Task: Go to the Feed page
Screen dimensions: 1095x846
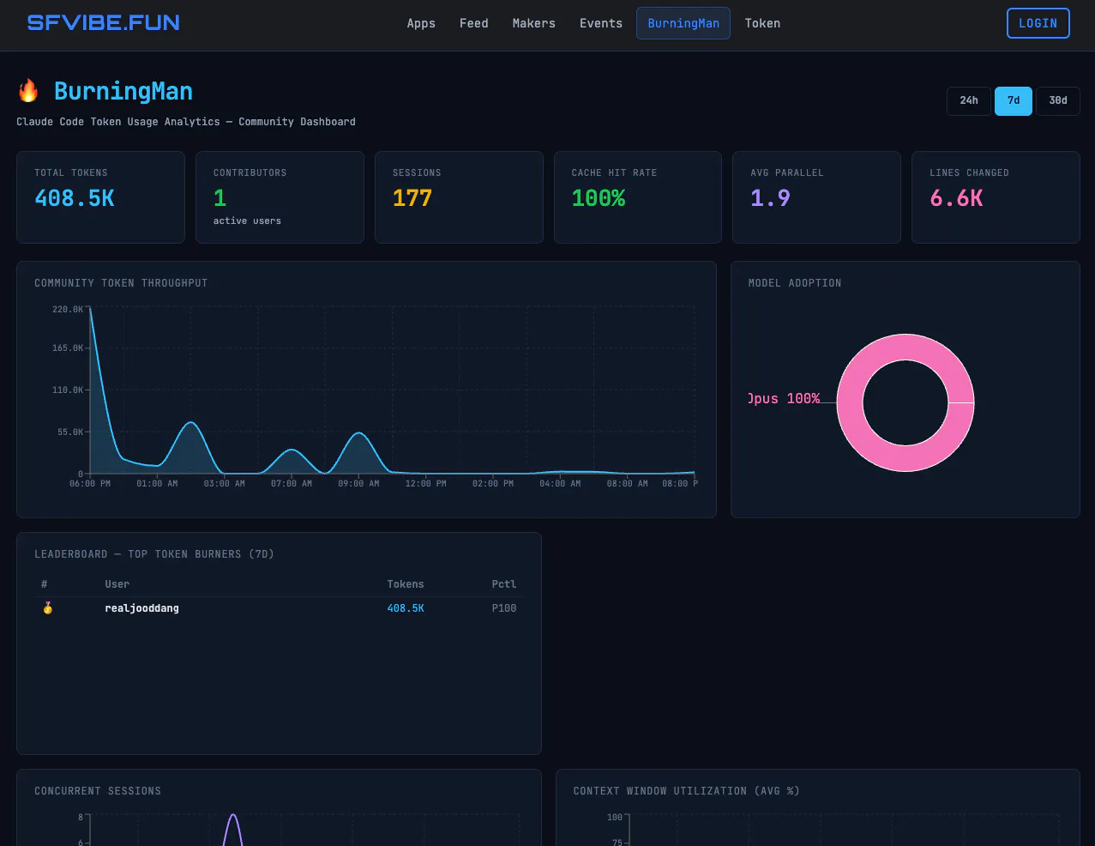Action: coord(474,23)
